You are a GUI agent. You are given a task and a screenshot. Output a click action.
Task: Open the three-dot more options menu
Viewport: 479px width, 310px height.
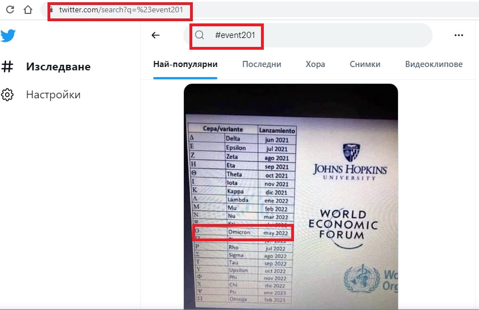(x=458, y=35)
